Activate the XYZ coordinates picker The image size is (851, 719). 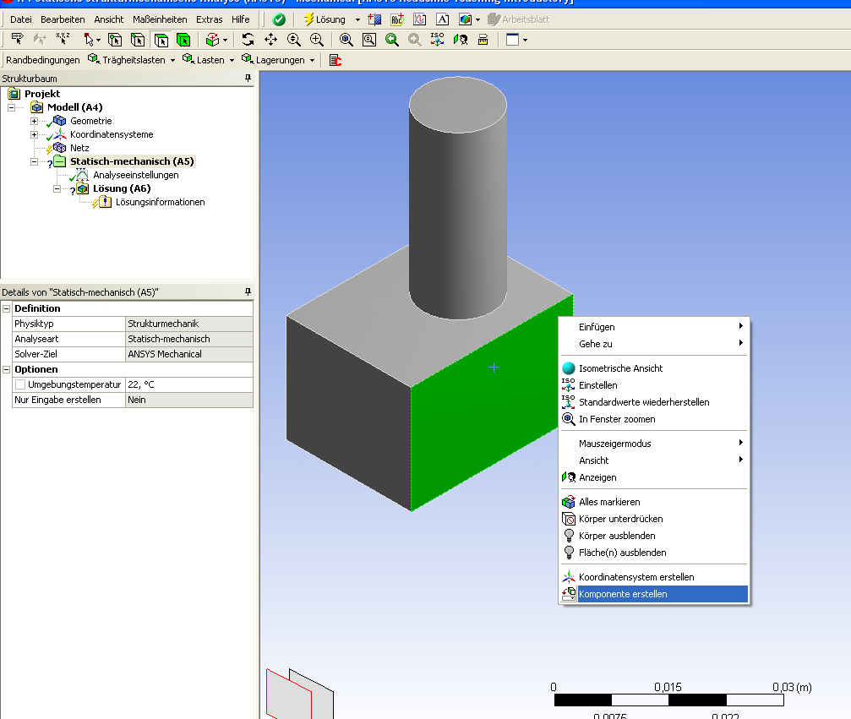click(x=63, y=39)
